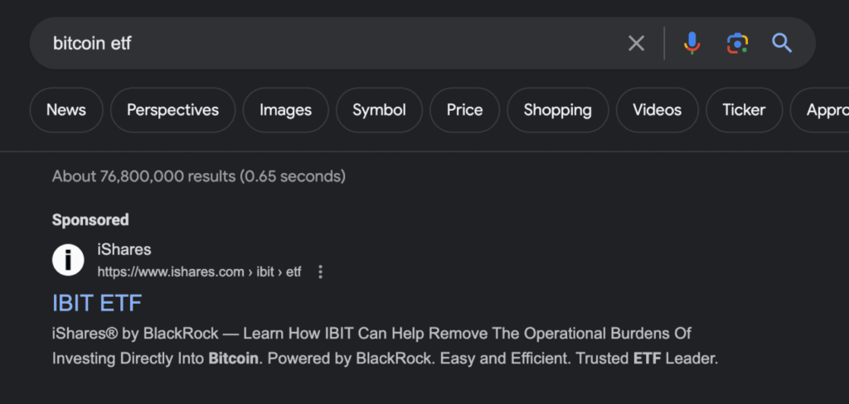The image size is (849, 404).
Task: Clear the search box with the X icon
Action: coord(636,44)
